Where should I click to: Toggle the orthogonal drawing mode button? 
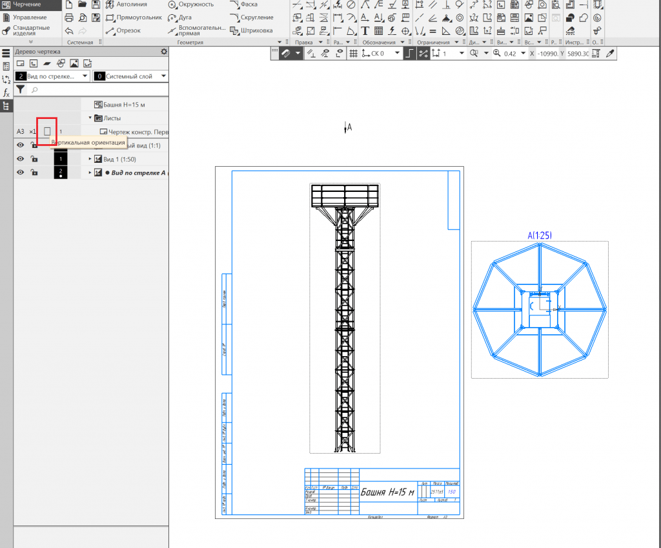tap(409, 54)
